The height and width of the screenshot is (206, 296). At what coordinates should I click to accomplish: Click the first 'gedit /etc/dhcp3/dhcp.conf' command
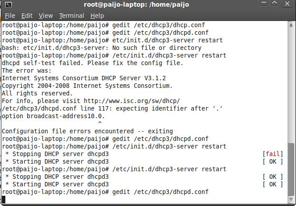tap(158, 25)
